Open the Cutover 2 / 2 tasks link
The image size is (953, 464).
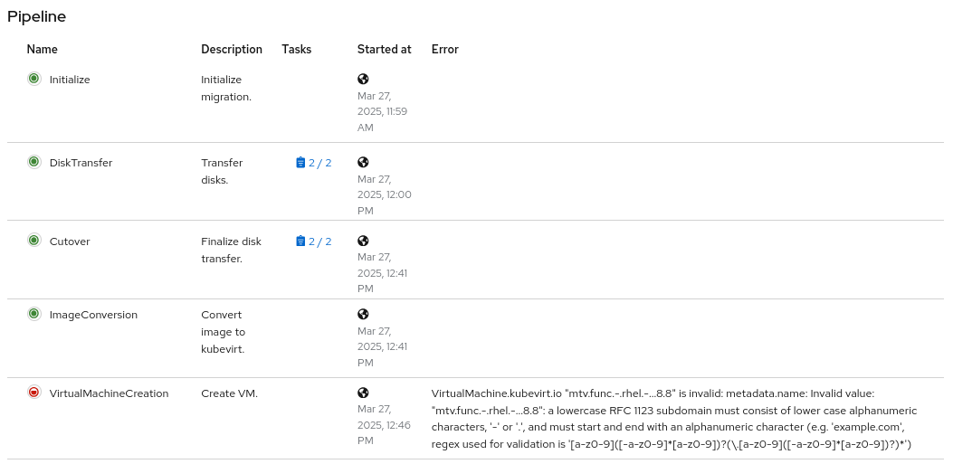[x=314, y=241]
